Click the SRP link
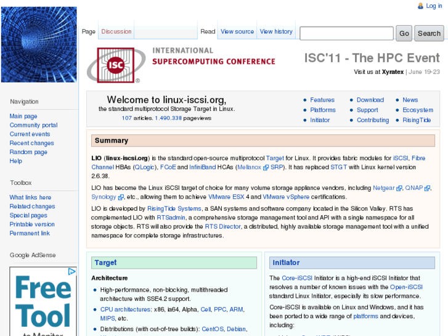 point(276,167)
